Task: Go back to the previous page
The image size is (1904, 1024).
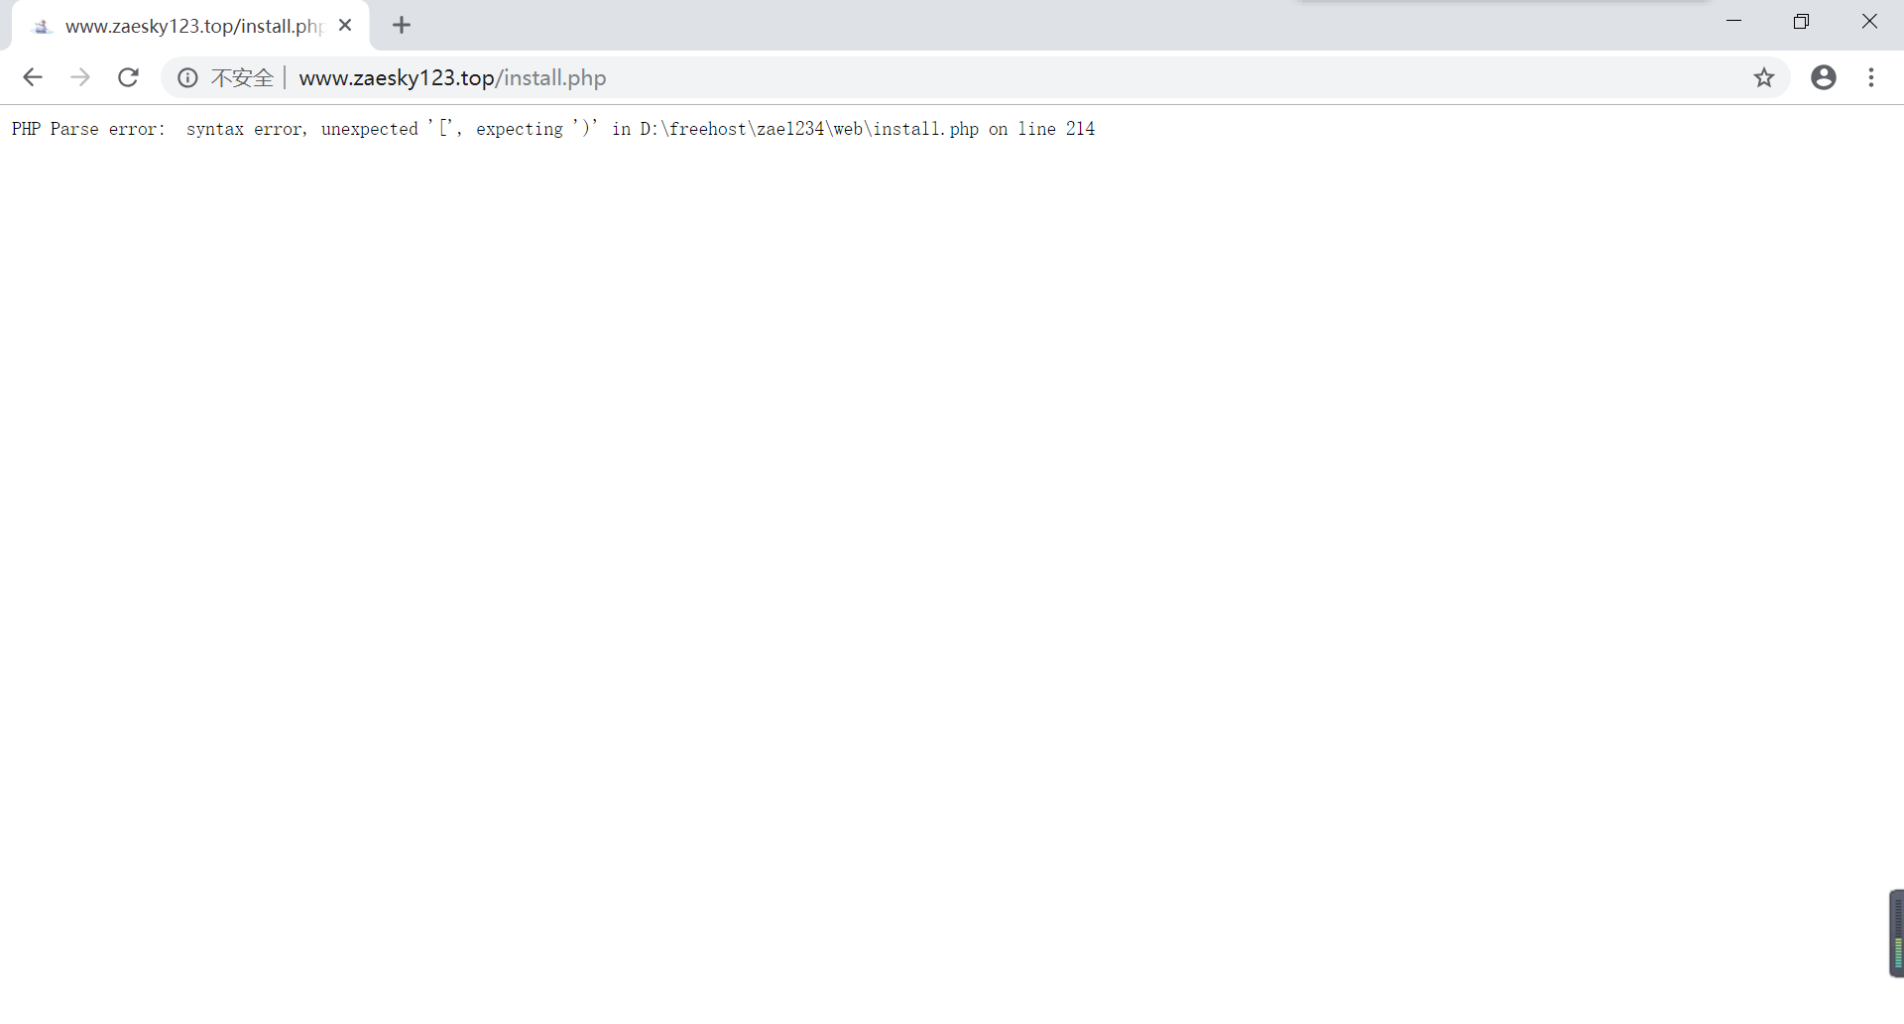Action: pos(33,77)
